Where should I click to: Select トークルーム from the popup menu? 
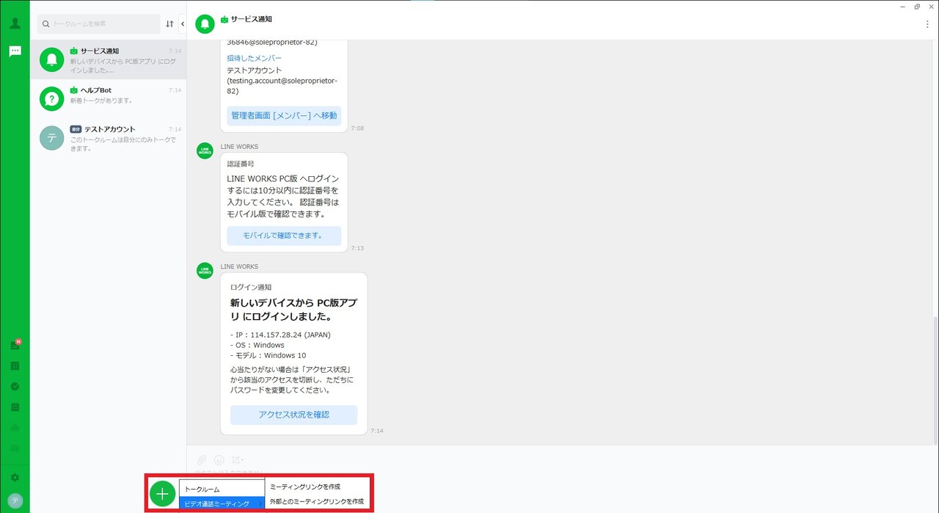[222, 488]
